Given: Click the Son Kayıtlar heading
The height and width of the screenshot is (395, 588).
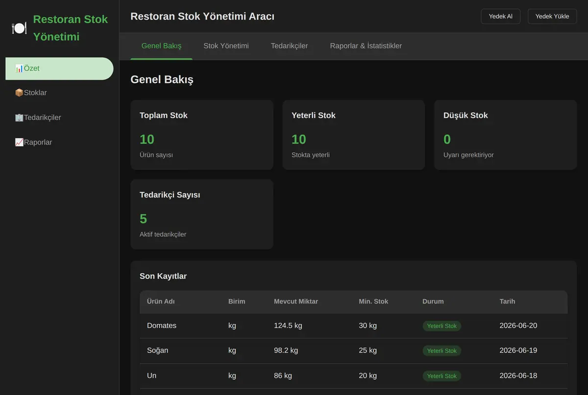Looking at the screenshot, I should (x=163, y=276).
